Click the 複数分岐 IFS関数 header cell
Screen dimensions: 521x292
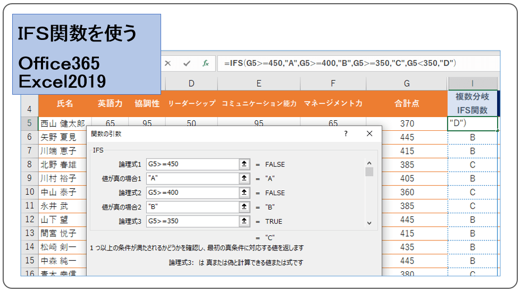point(473,103)
